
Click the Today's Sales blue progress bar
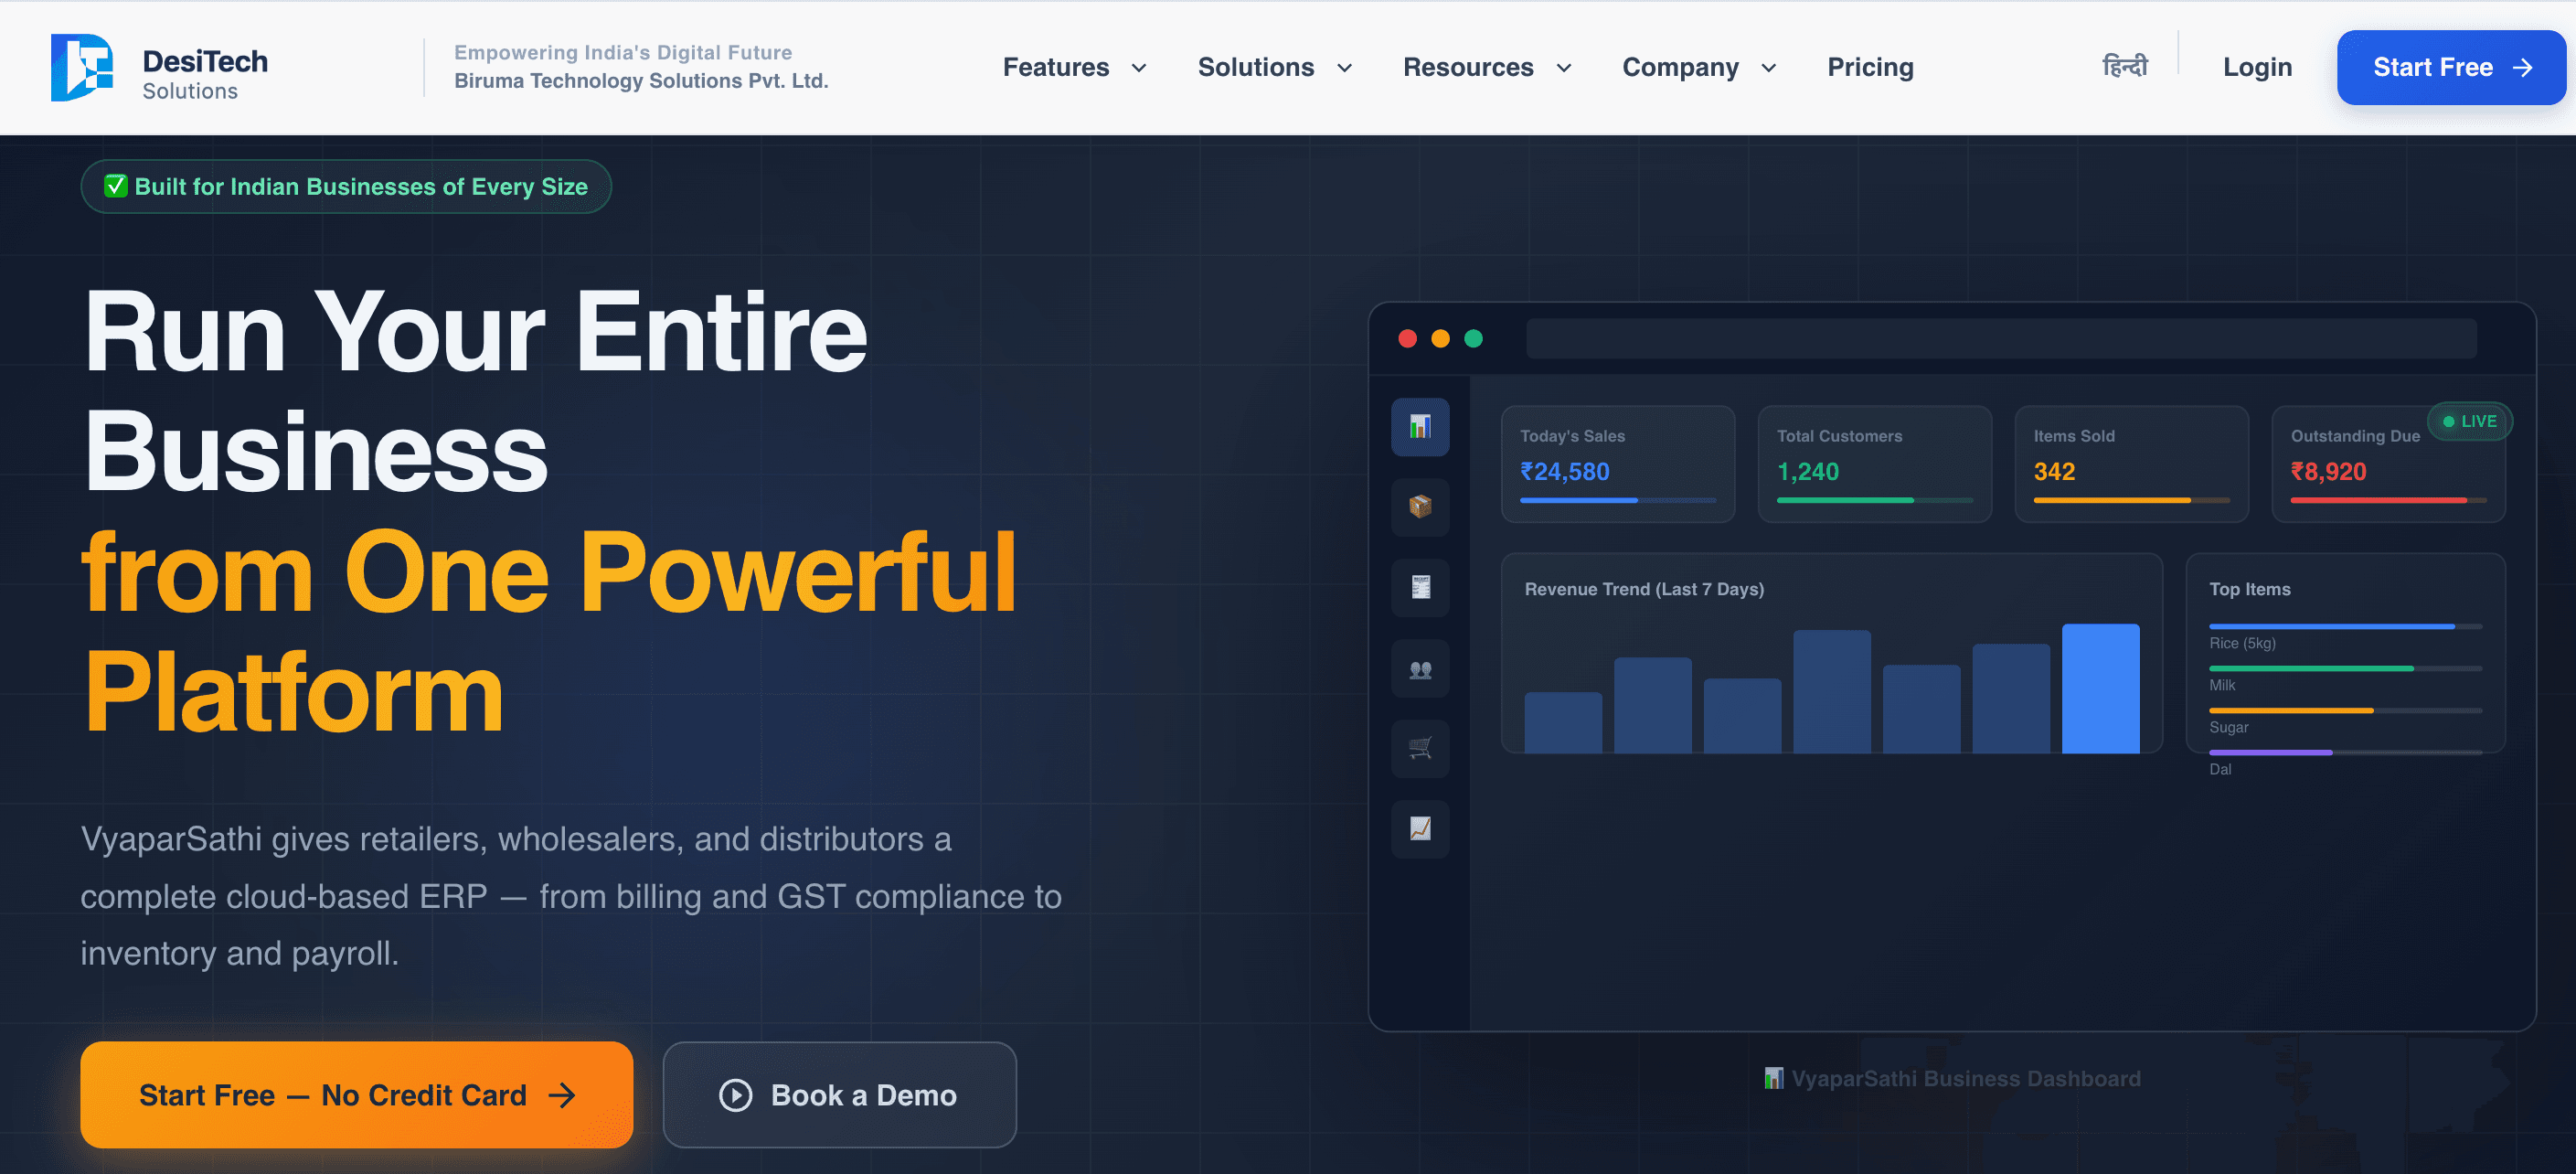pyautogui.click(x=1618, y=500)
